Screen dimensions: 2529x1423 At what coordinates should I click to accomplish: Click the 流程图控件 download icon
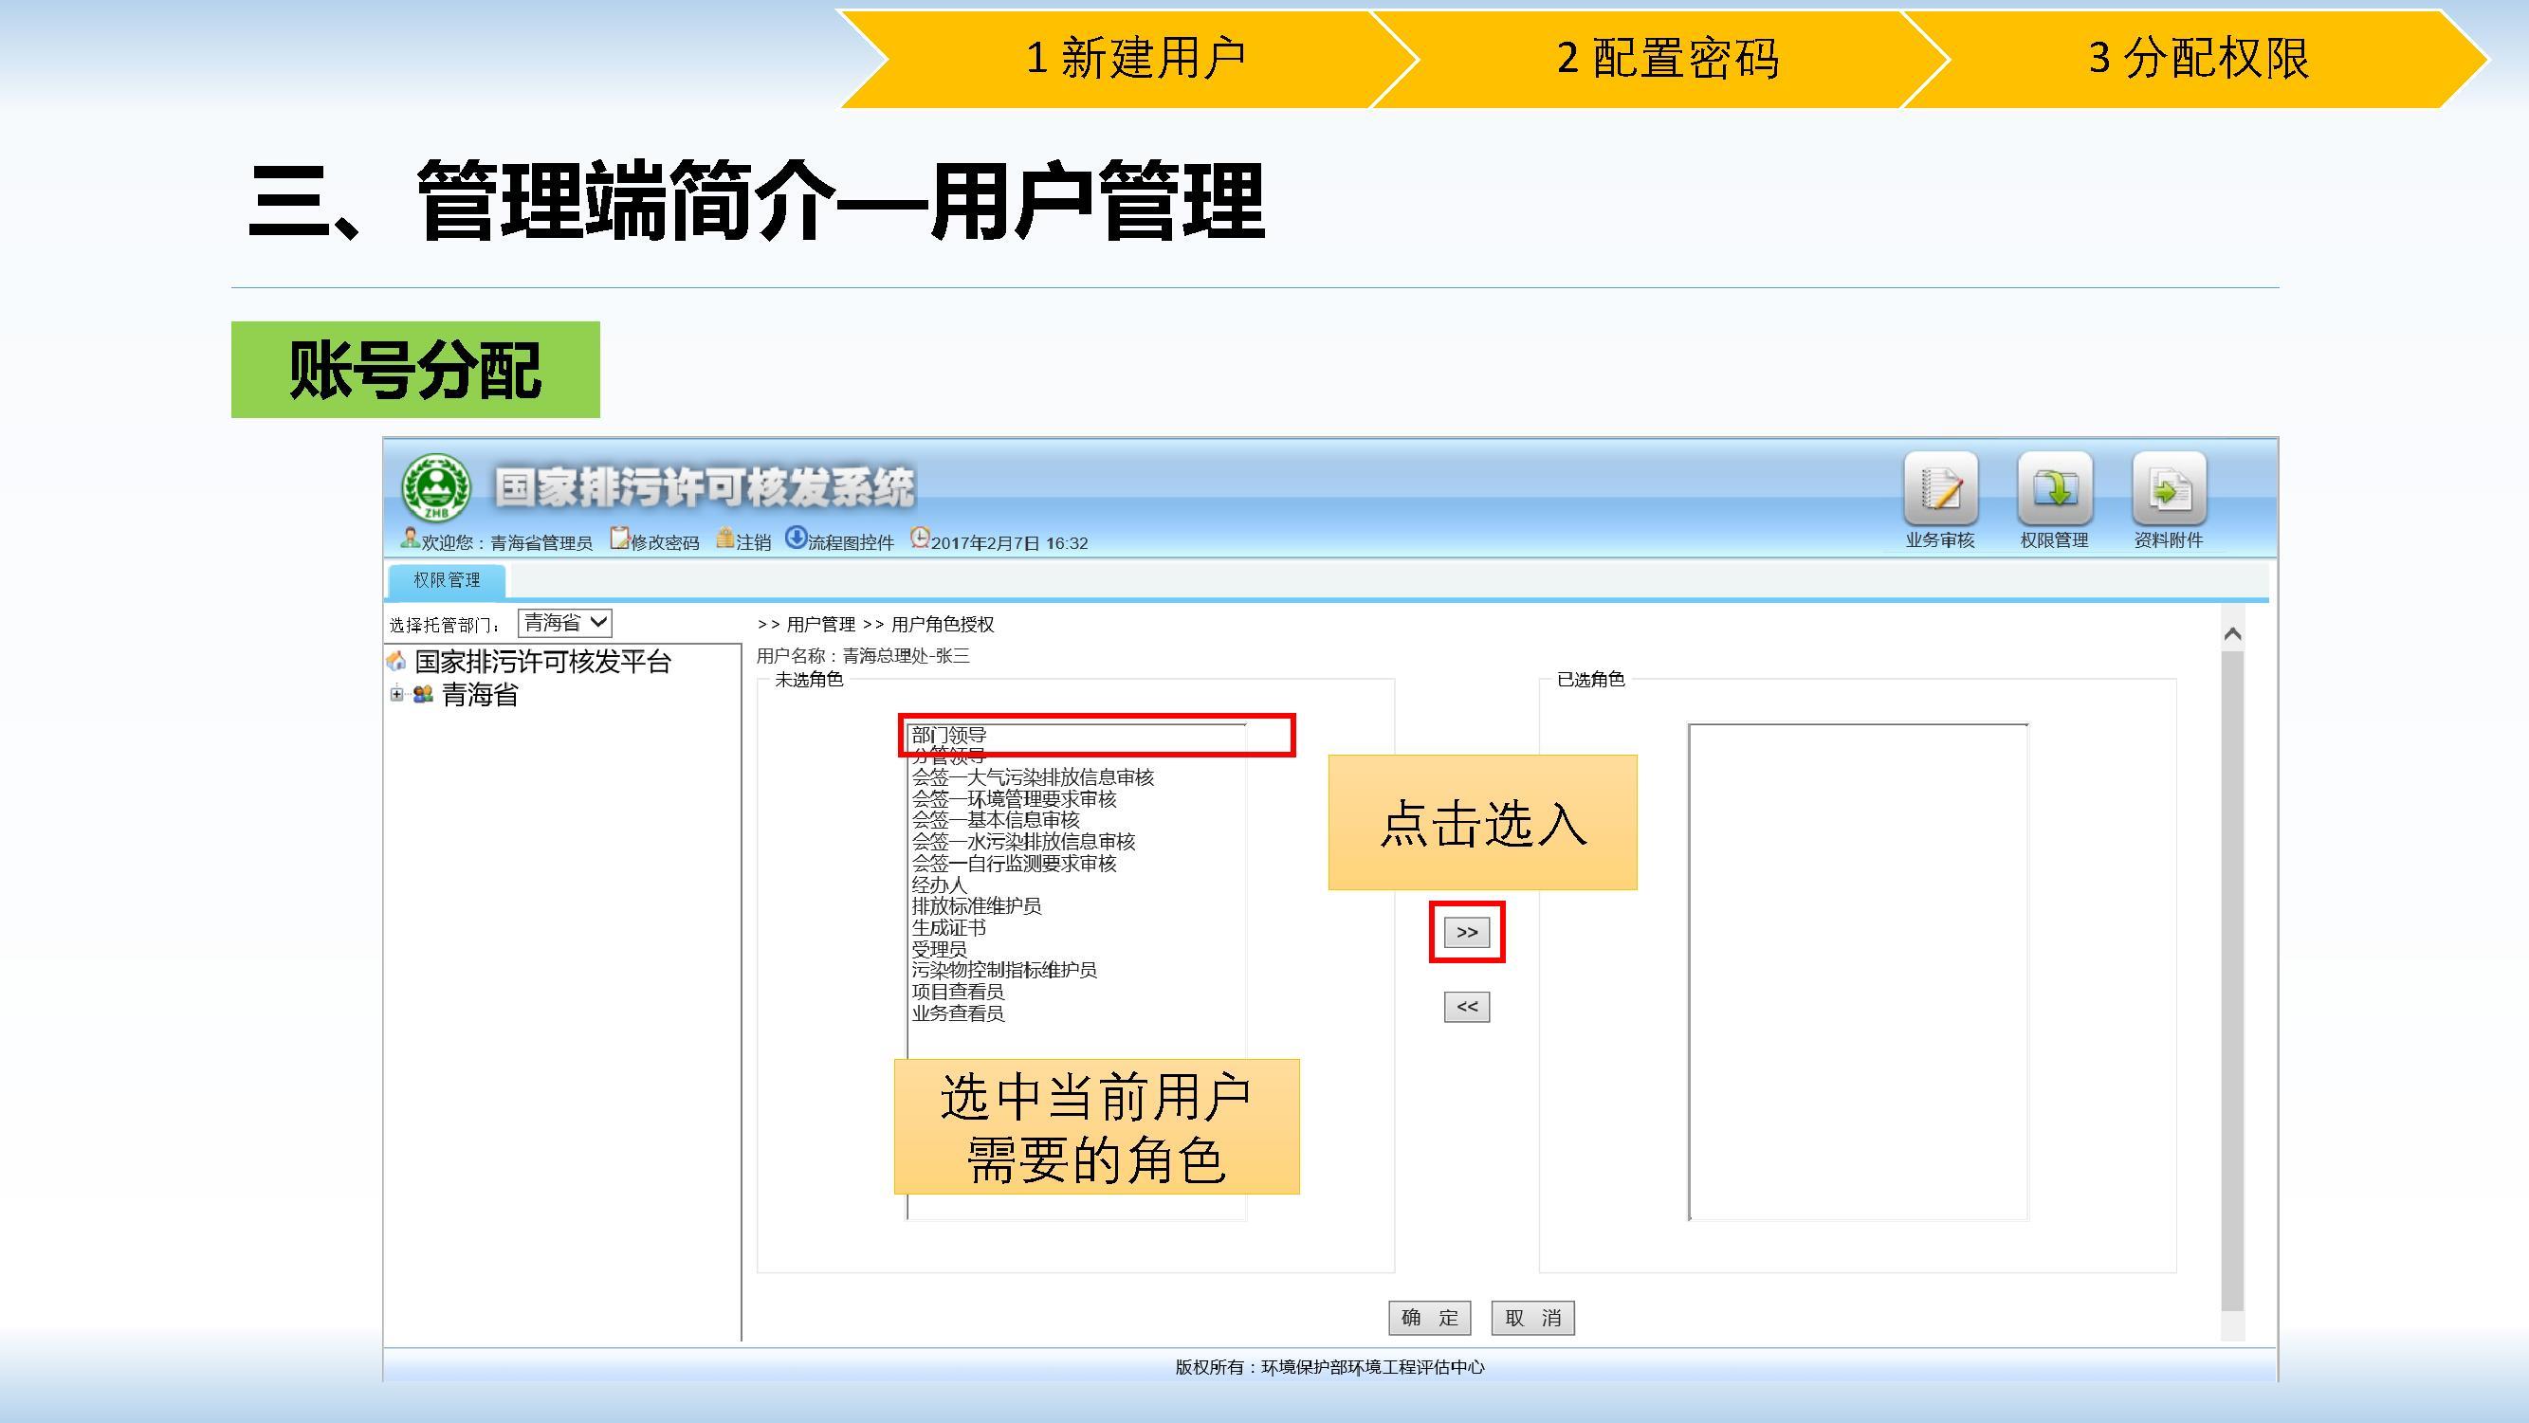pyautogui.click(x=796, y=538)
